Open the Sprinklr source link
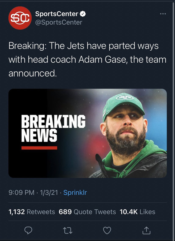The width and height of the screenshot is (175, 241). (75, 192)
